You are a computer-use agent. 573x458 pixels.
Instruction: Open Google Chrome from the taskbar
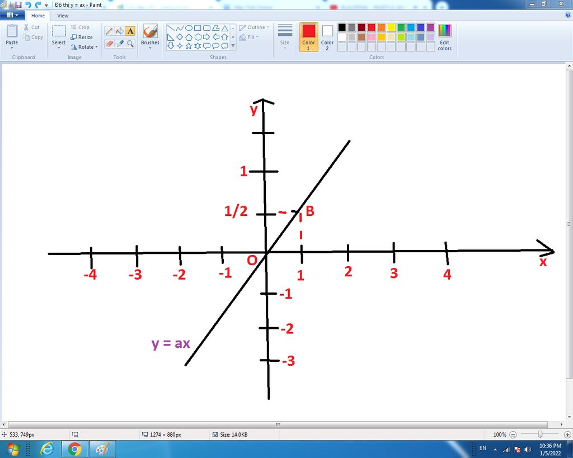pos(74,449)
